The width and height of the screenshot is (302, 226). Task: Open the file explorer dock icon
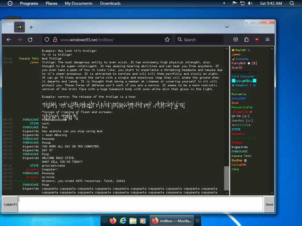coord(133,221)
